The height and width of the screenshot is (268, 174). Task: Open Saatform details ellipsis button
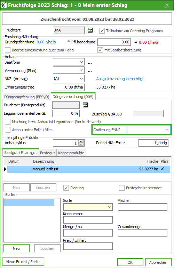(90, 63)
